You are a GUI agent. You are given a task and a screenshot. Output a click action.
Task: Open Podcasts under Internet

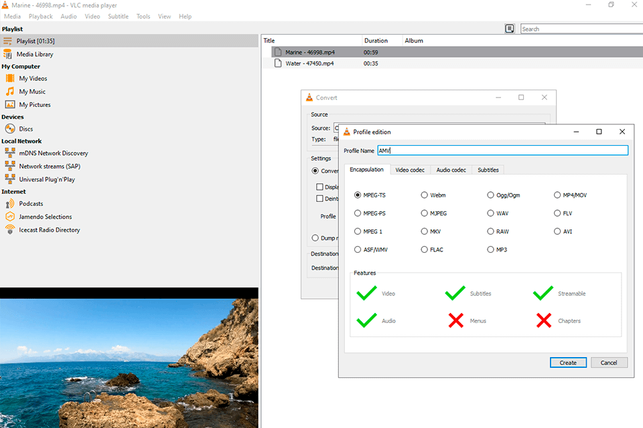[31, 204]
